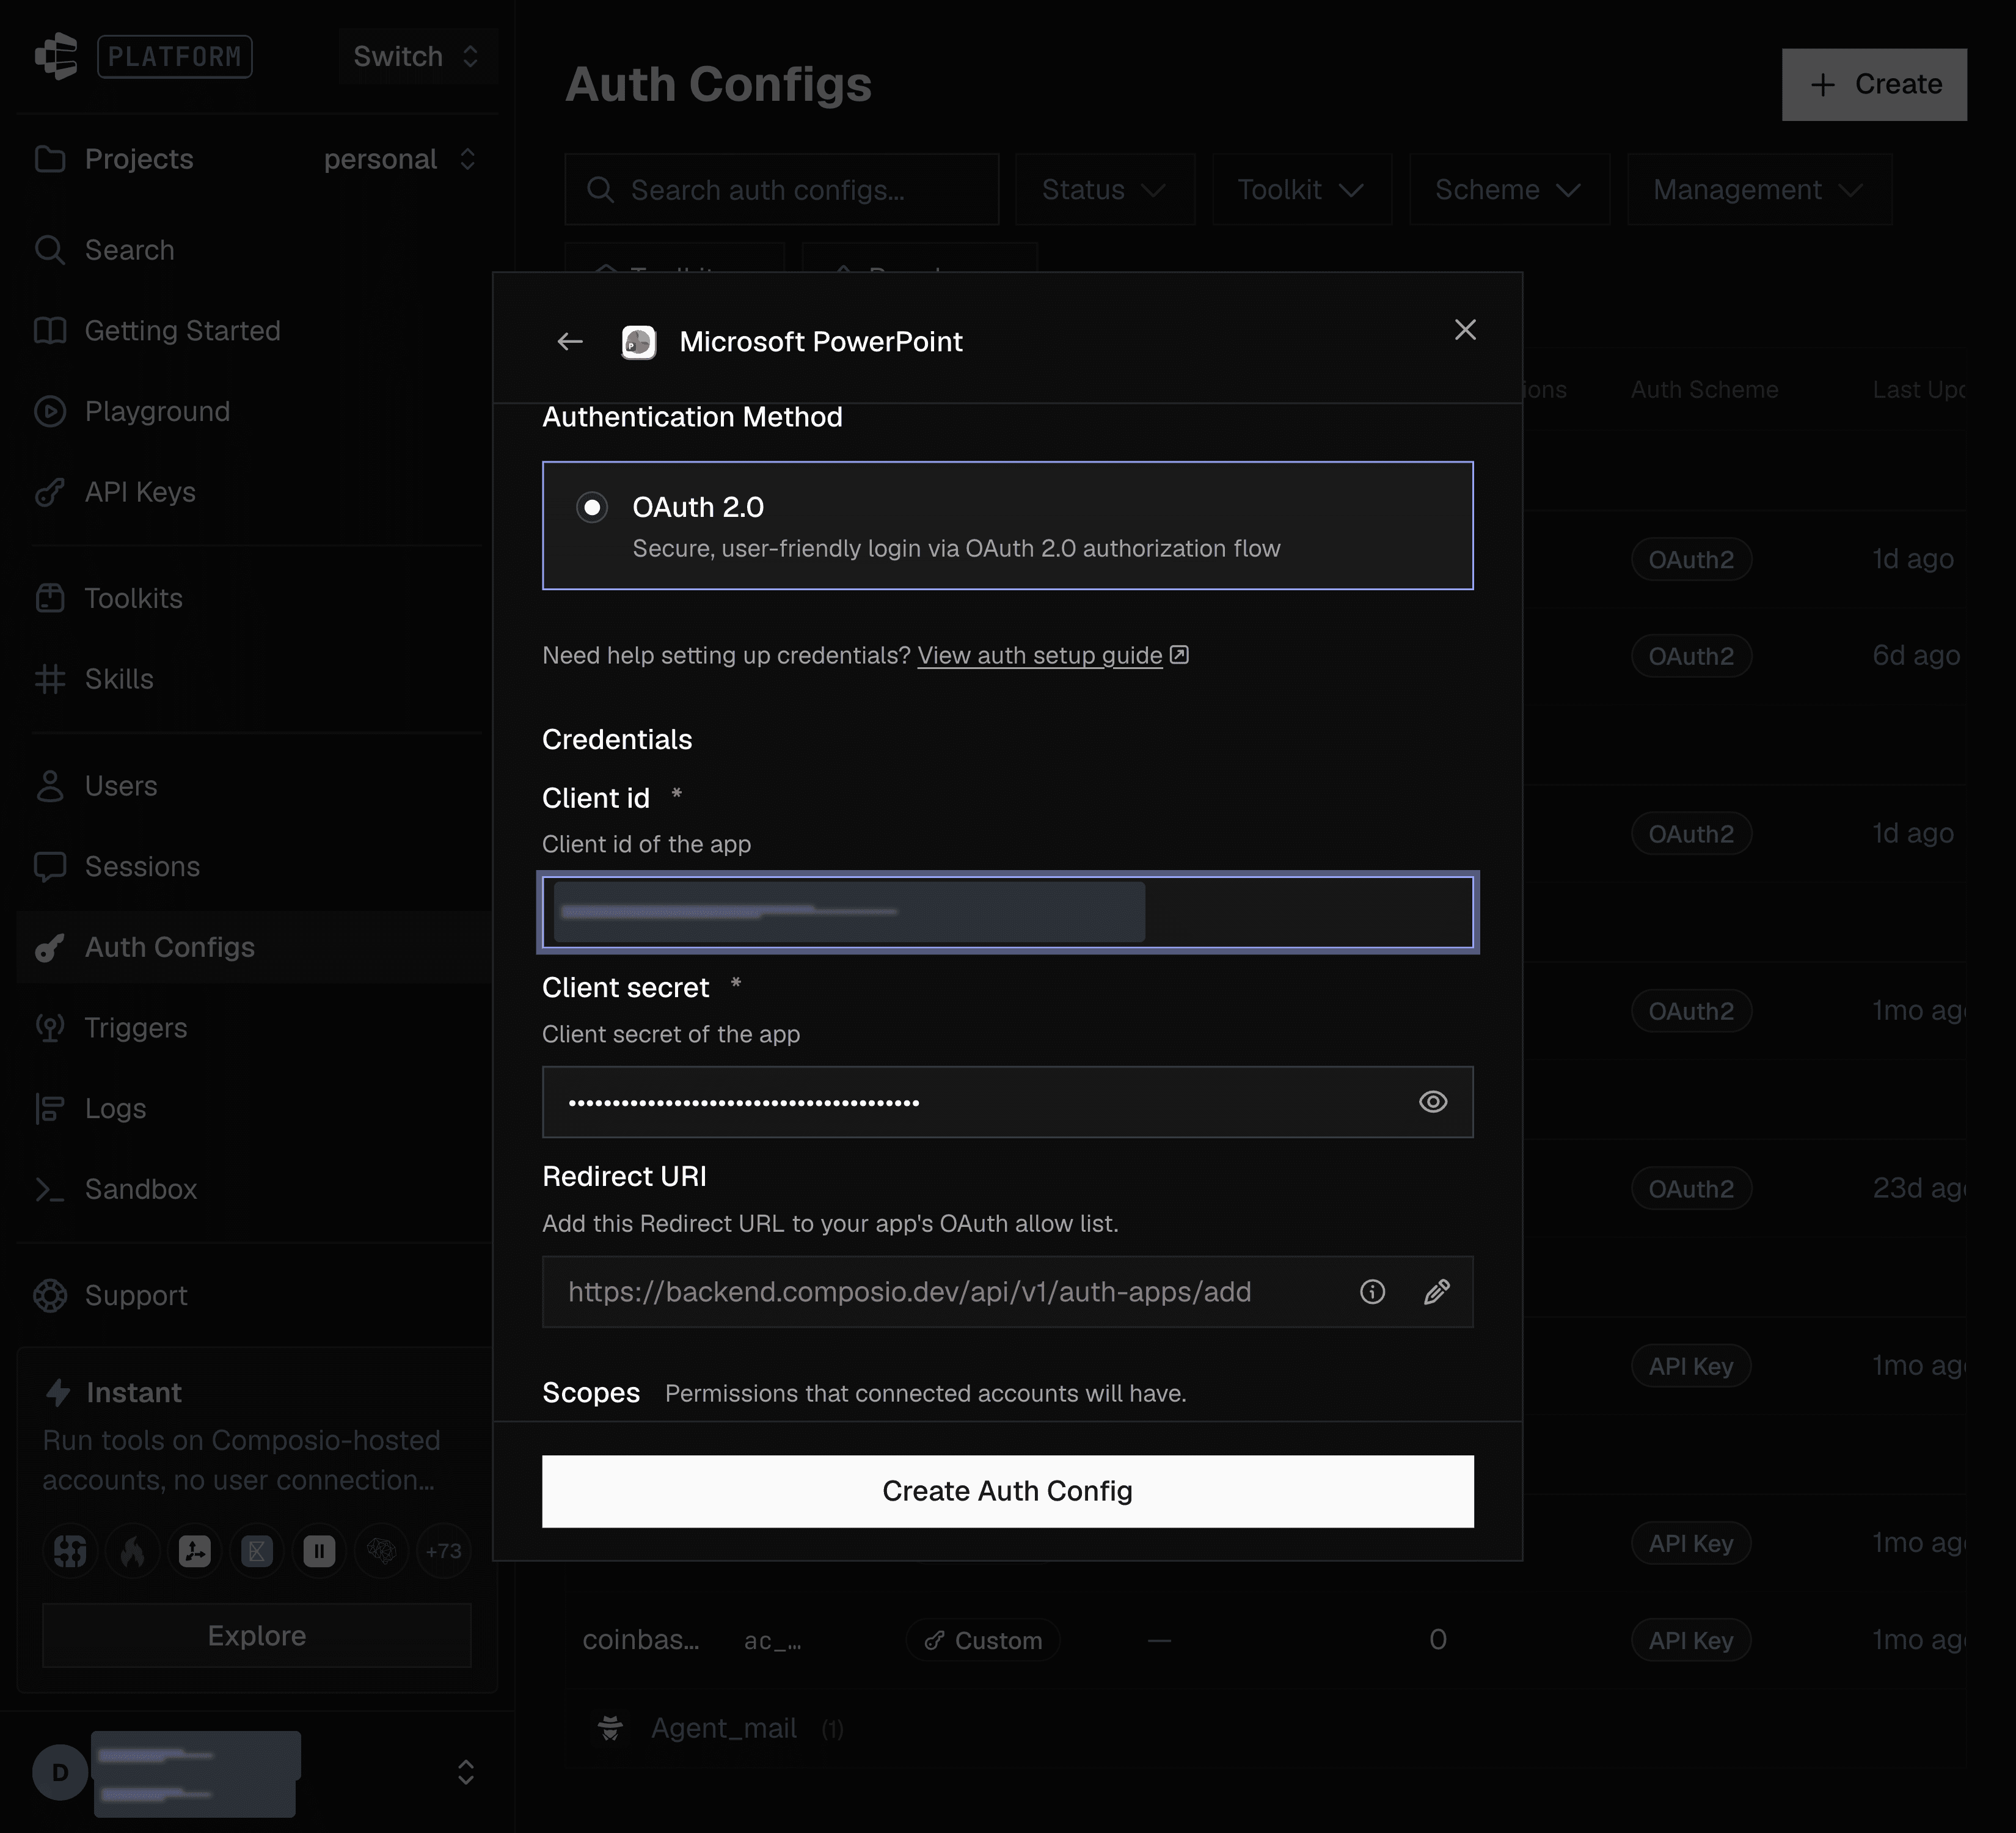
Task: Click the Client secret input field
Action: click(x=1008, y=1102)
